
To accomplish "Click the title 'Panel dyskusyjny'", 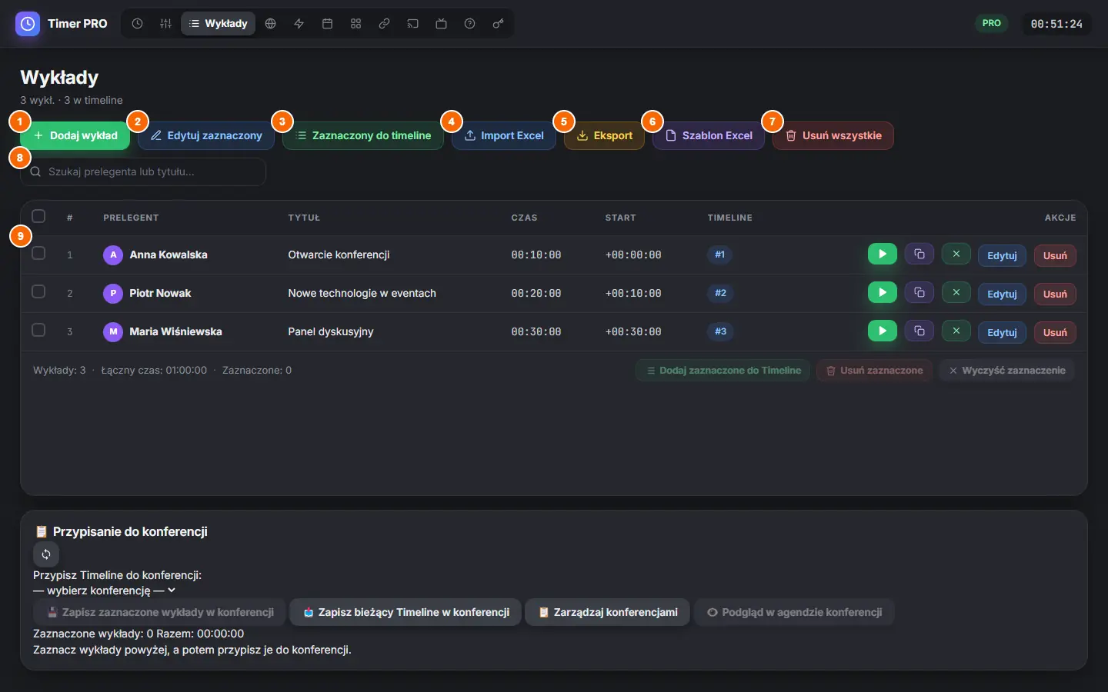I will point(331,331).
